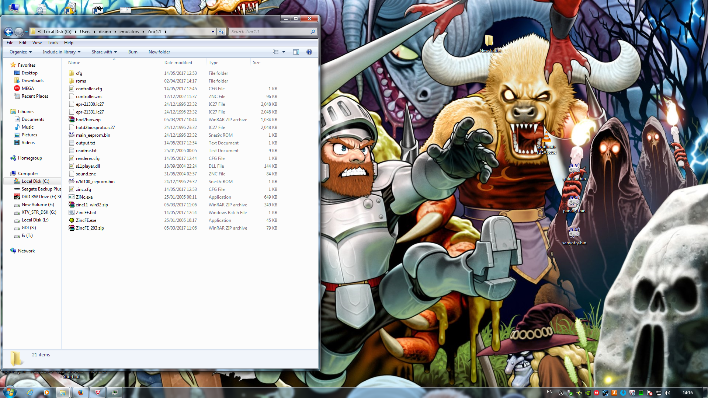Go back using the Explorer back arrow
Image resolution: width=708 pixels, height=398 pixels.
9,32
